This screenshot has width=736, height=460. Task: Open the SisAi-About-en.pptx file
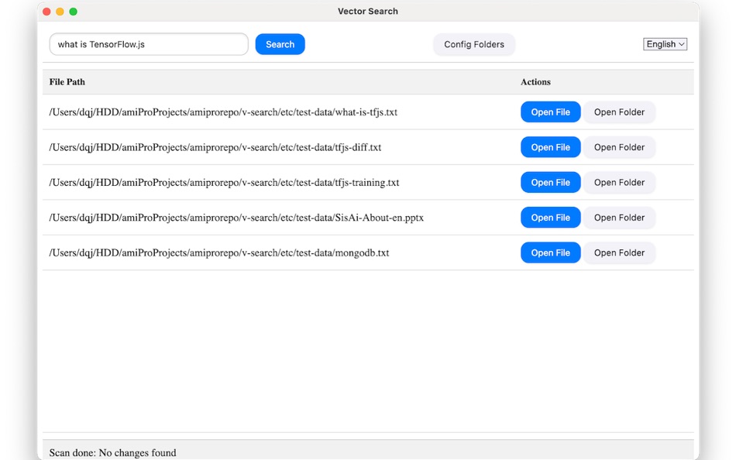[550, 218]
